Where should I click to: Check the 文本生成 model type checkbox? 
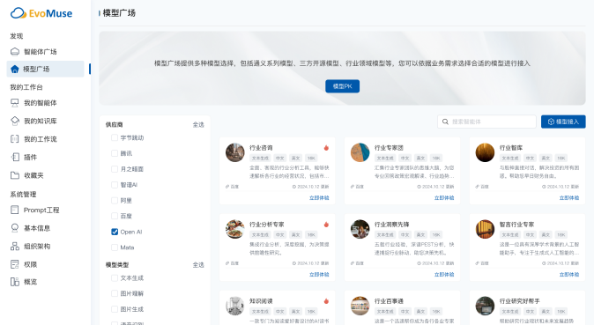tap(115, 277)
